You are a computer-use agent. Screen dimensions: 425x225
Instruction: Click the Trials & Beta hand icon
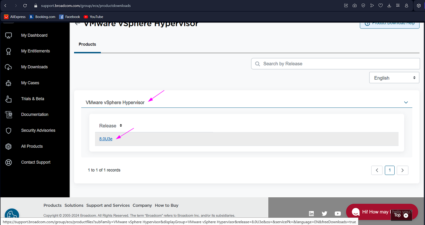(x=8, y=99)
